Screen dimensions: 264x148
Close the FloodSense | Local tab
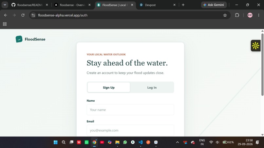pos(132,5)
